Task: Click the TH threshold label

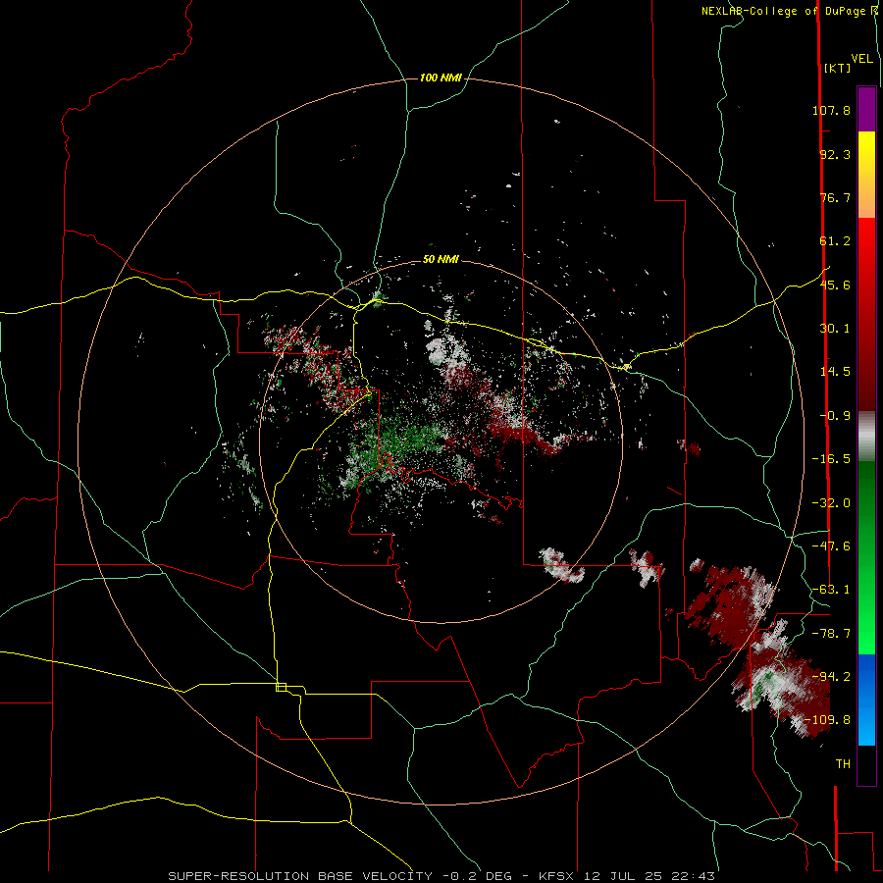Action: [x=843, y=764]
